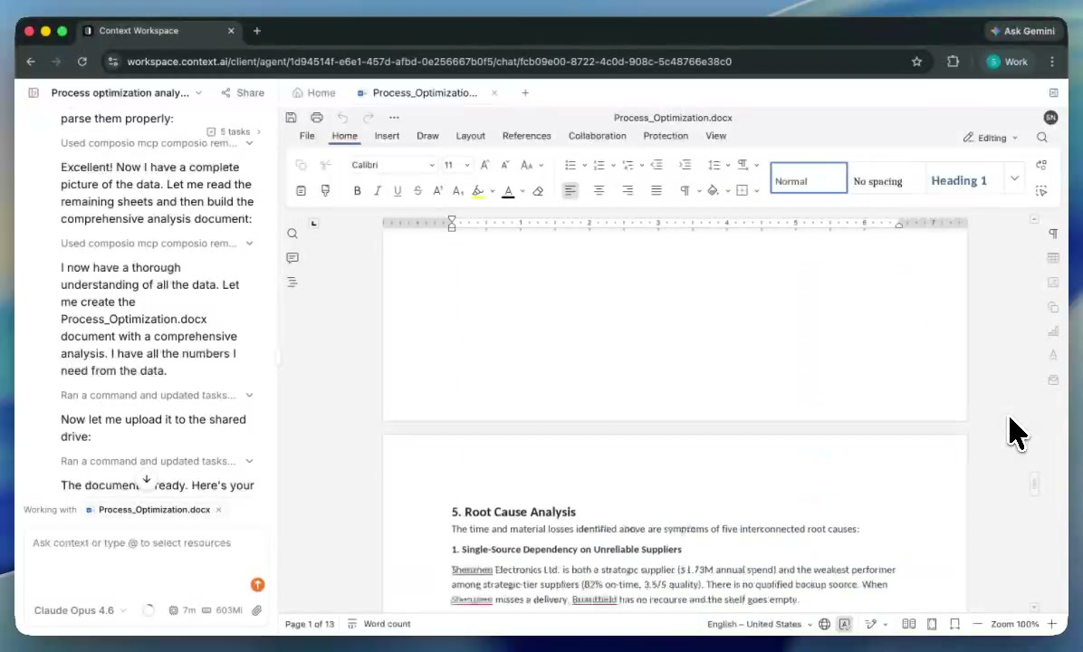Switch to the Collaboration tab
Viewport: 1083px width, 652px height.
597,136
